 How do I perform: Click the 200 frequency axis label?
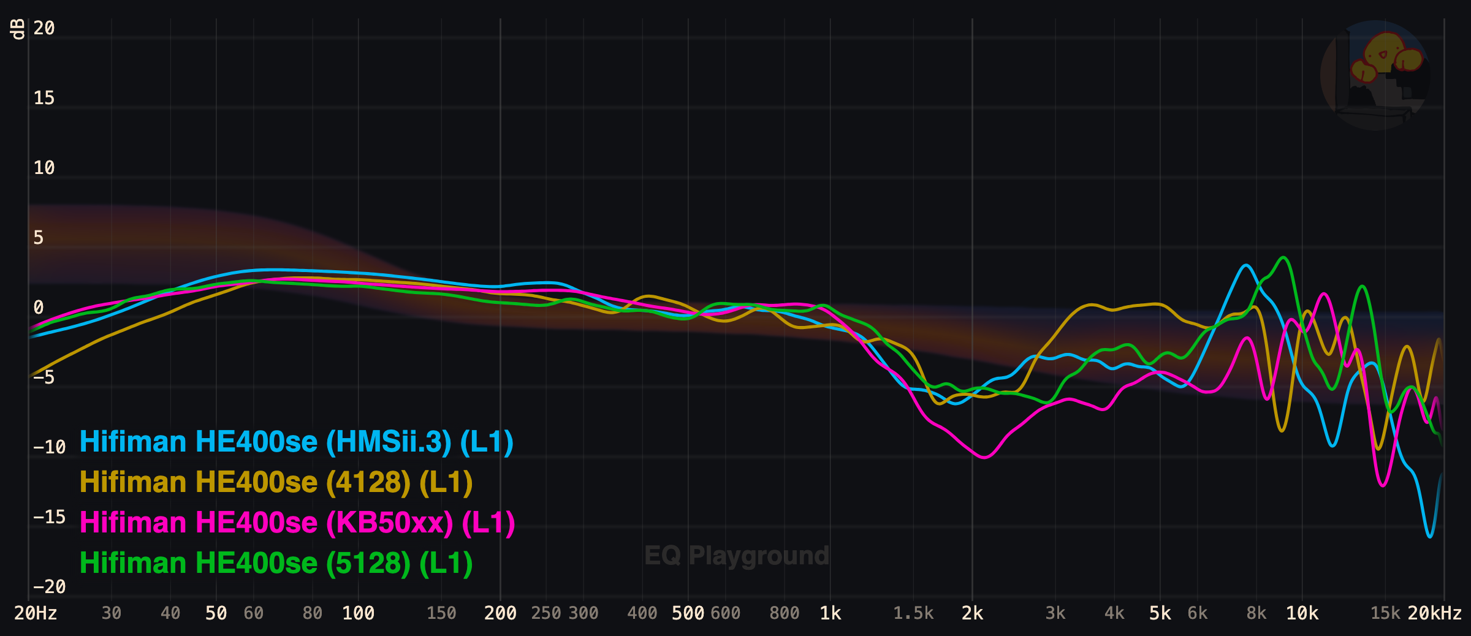click(500, 613)
